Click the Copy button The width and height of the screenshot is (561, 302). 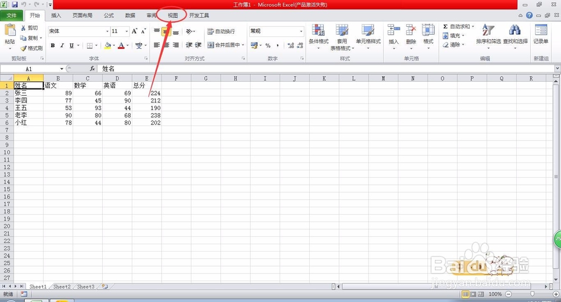pos(29,38)
